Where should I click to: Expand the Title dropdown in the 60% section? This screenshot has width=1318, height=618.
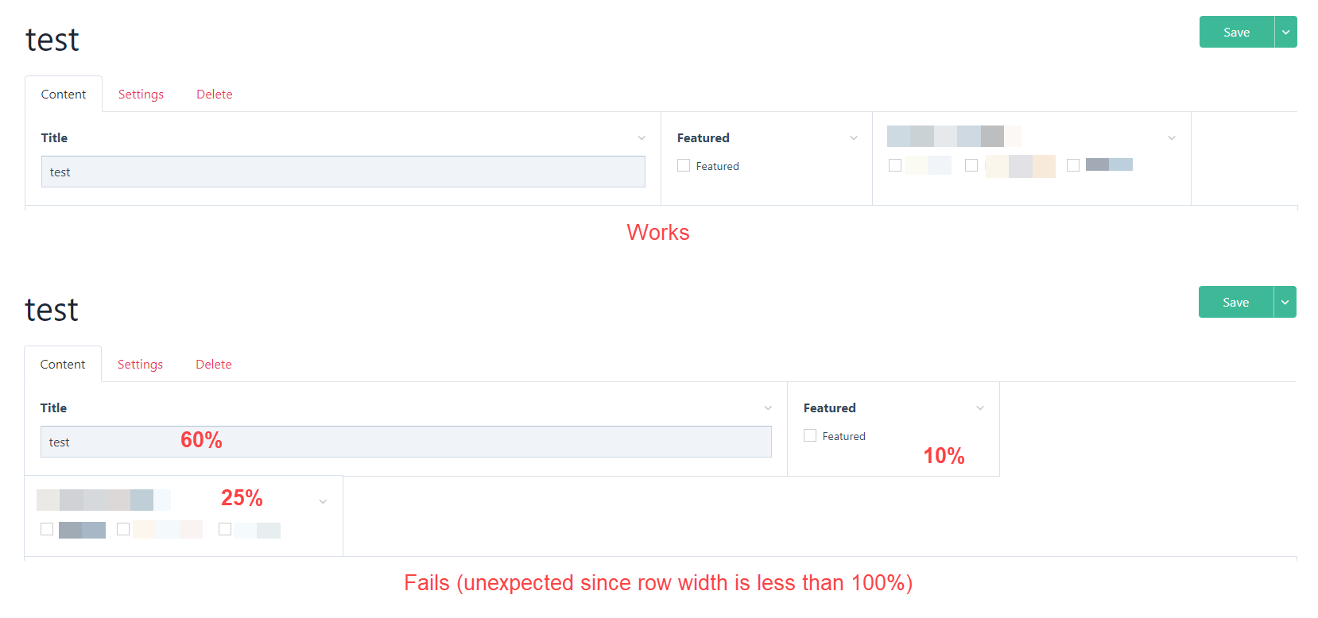pos(768,407)
